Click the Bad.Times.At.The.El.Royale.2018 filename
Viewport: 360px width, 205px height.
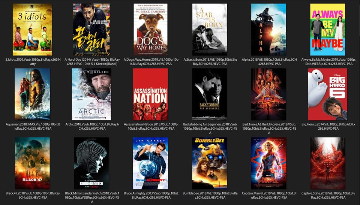[269, 128]
